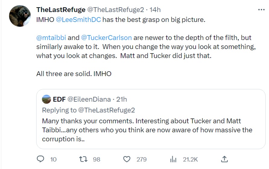Like the tweet with the heart icon
Viewport: 269px width, 169px height.
[x=127, y=159]
